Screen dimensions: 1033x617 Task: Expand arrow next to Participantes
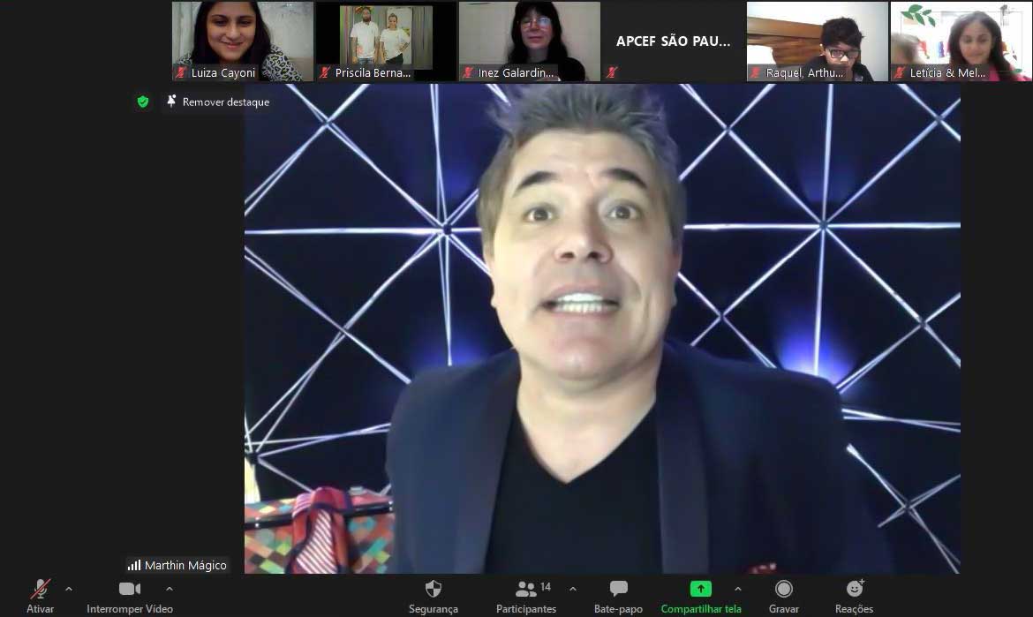pyautogui.click(x=573, y=589)
